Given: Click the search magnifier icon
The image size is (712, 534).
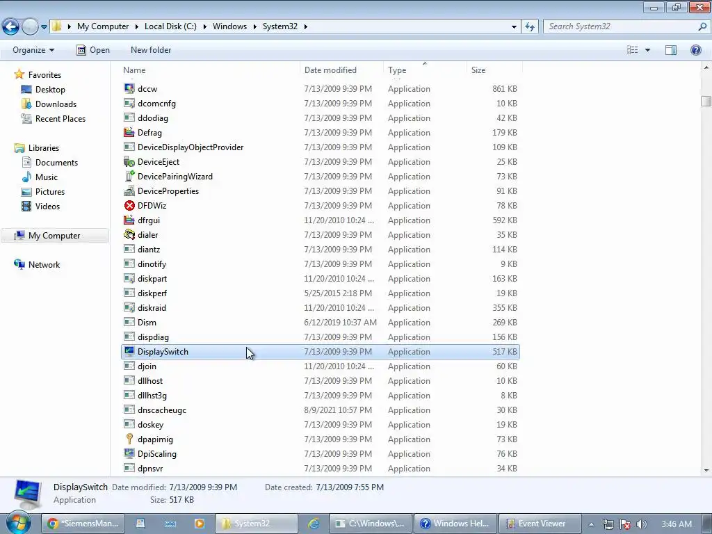Looking at the screenshot, I should click(702, 26).
